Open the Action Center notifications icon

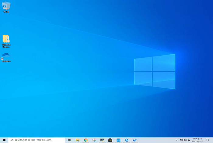[x=207, y=140]
